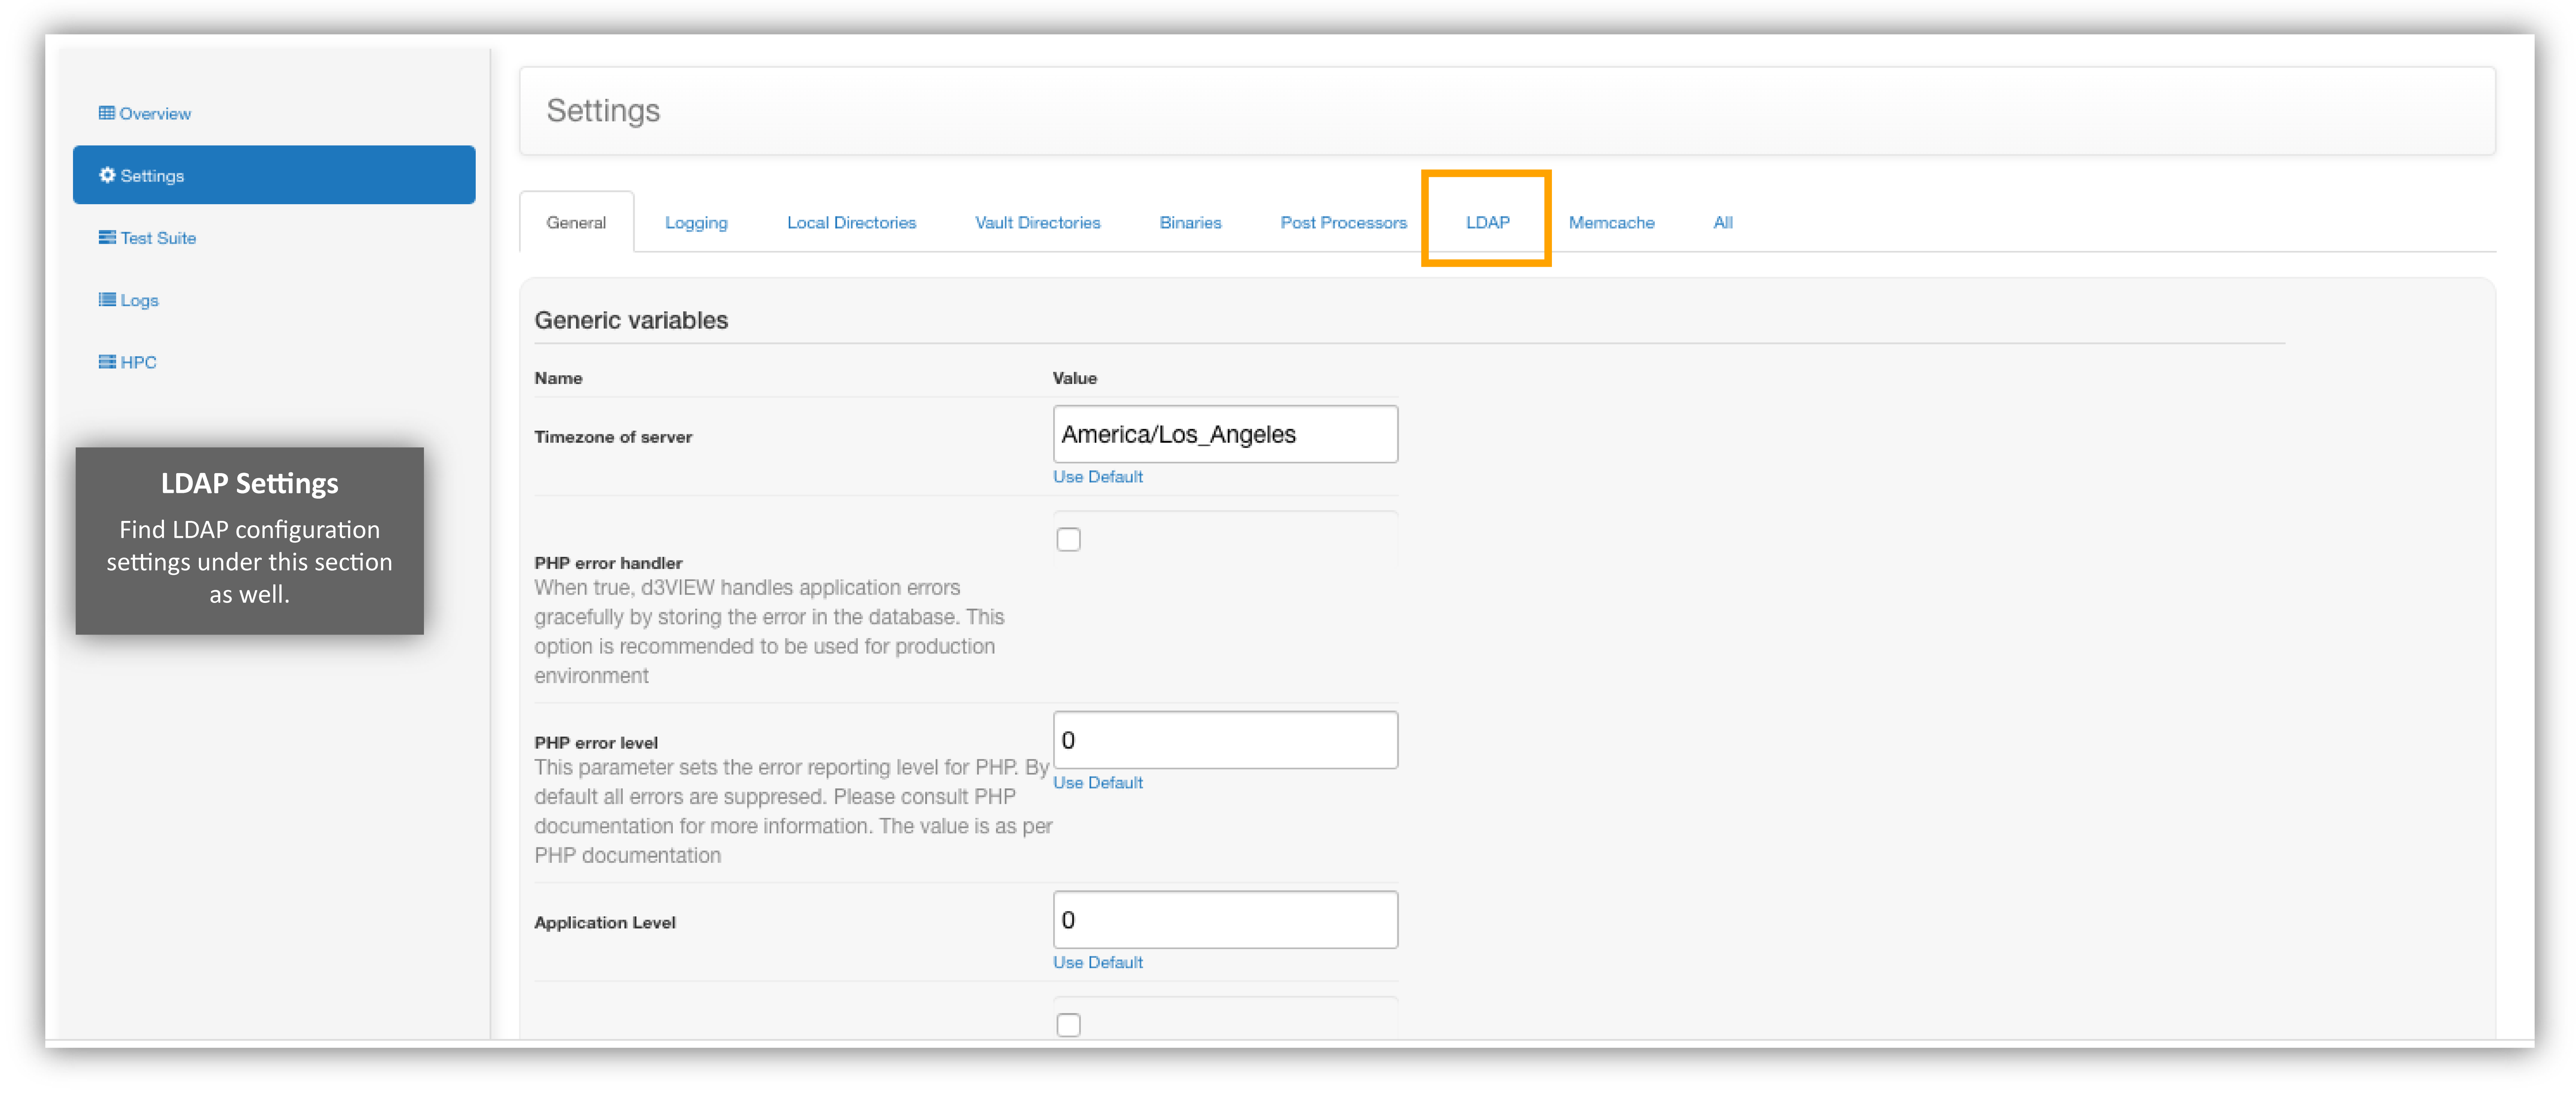Click the Application Level label
Viewport: 2576px width, 1108px height.
click(x=605, y=923)
